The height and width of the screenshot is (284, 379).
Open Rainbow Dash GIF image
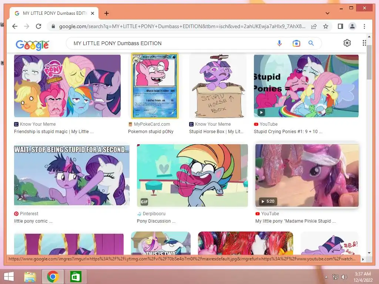(192, 176)
